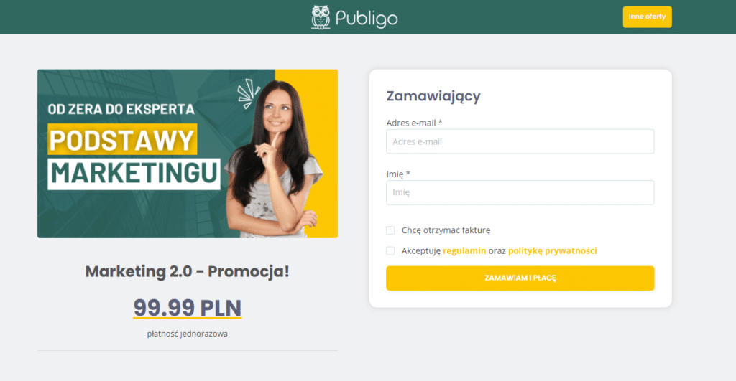Screen dimensions: 736x381
Task: Focus the Adres e-mail input field
Action: [520, 141]
